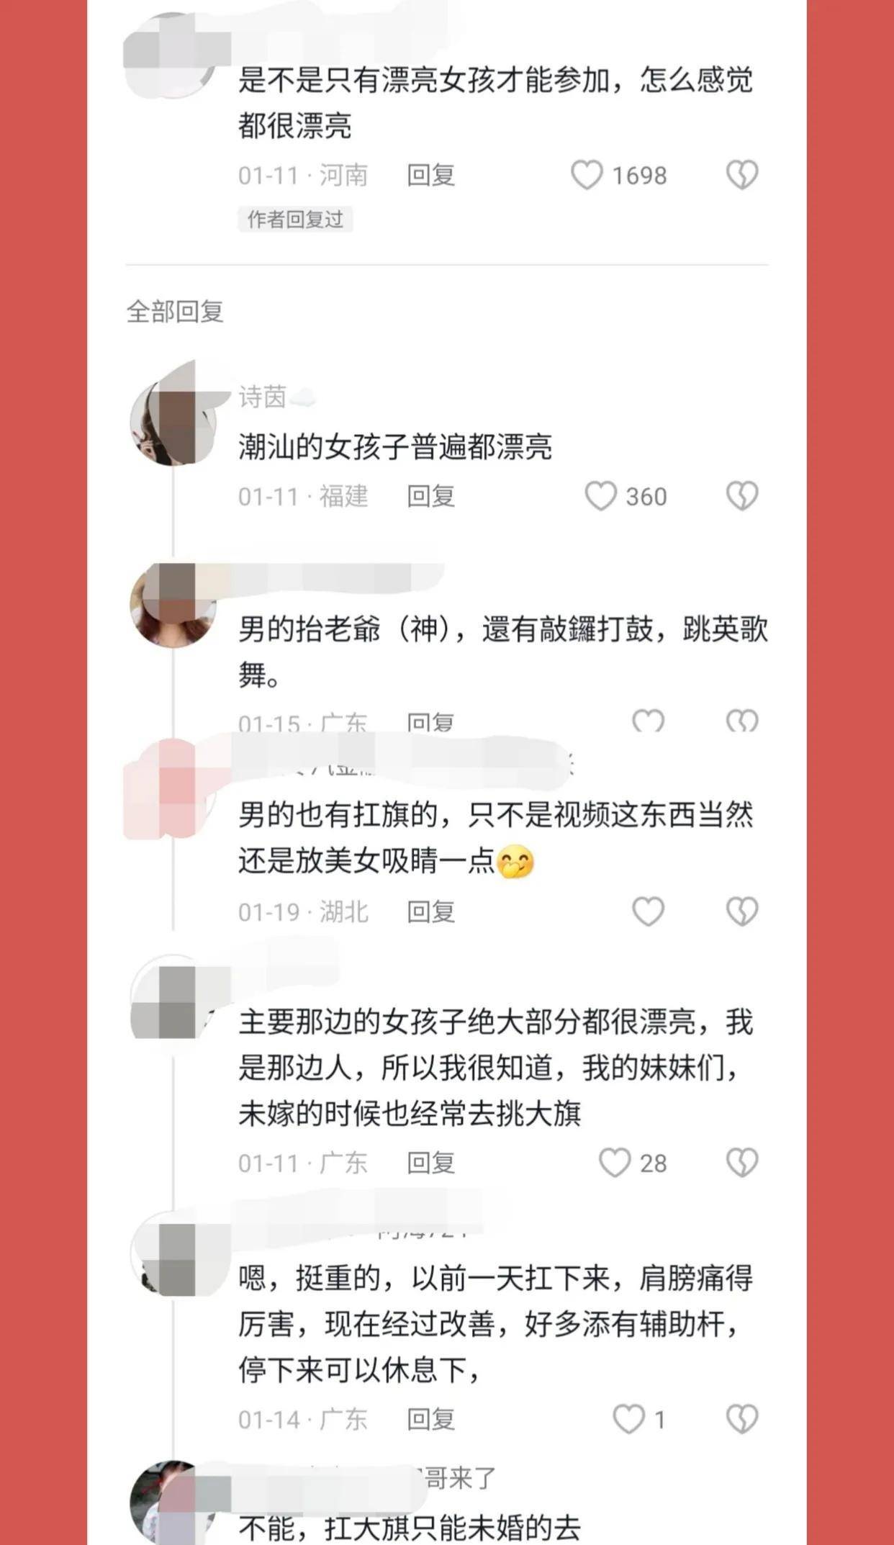
Task: Tap broken-heart icon on 诗茵's comment
Action: coord(742,496)
